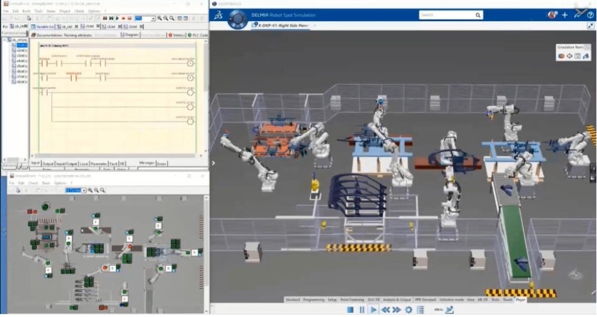Click step icon in ControlBuild toolbar
Viewport: 597px width, 317px height.
111,18
